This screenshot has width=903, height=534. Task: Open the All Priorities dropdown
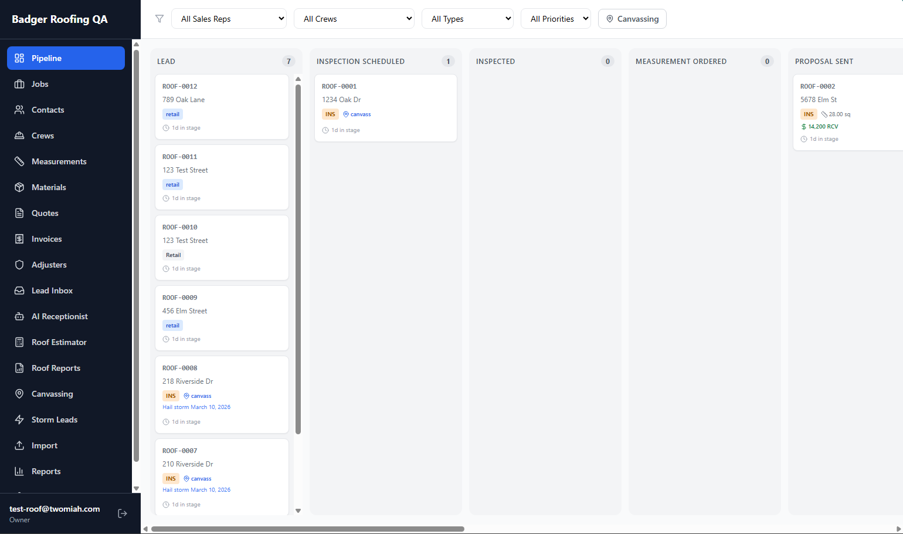pos(556,19)
